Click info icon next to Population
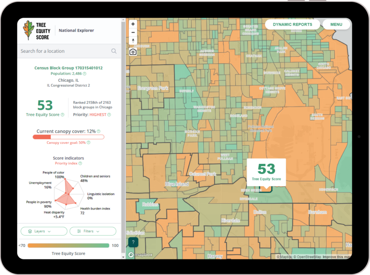 click(x=85, y=73)
